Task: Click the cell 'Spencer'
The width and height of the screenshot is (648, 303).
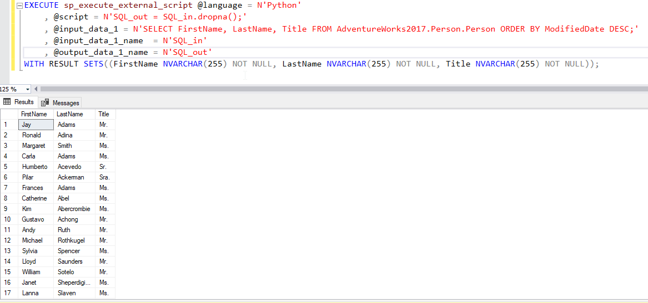Action: (x=74, y=251)
